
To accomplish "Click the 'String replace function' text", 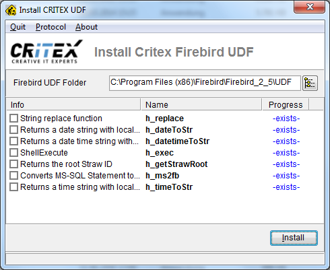I will pos(61,119).
